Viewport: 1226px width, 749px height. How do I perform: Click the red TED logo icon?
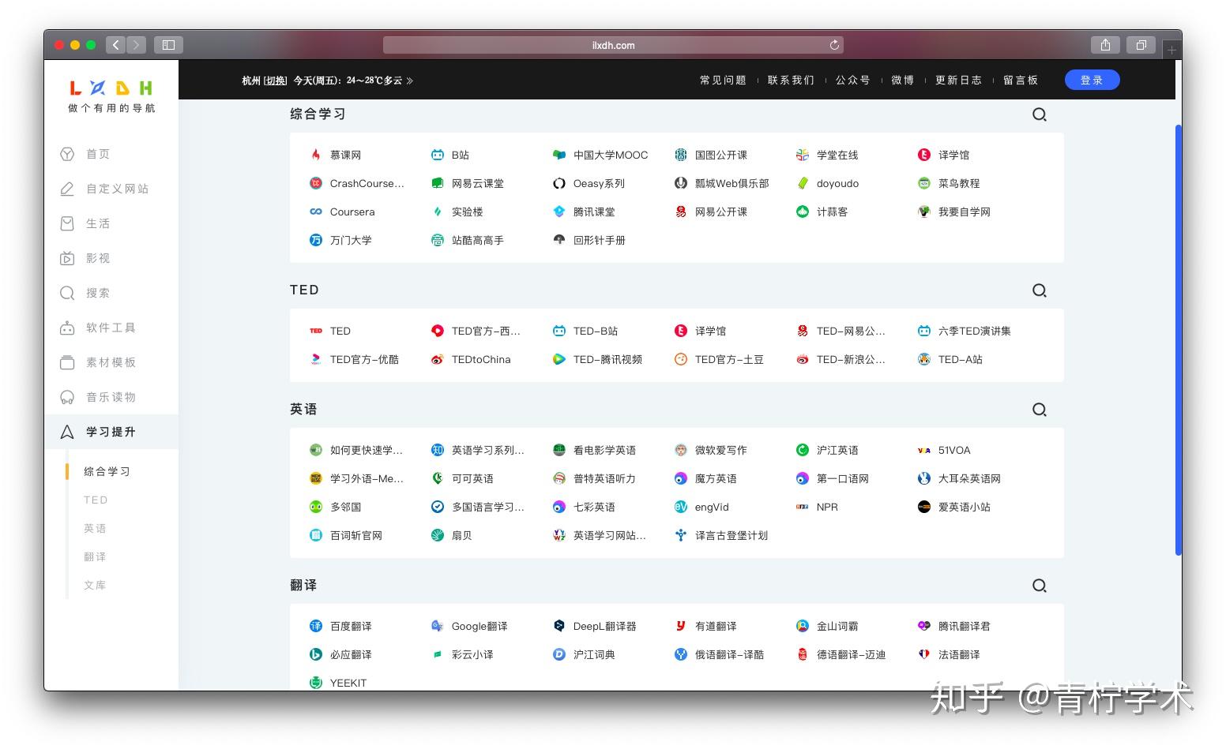[x=316, y=331]
